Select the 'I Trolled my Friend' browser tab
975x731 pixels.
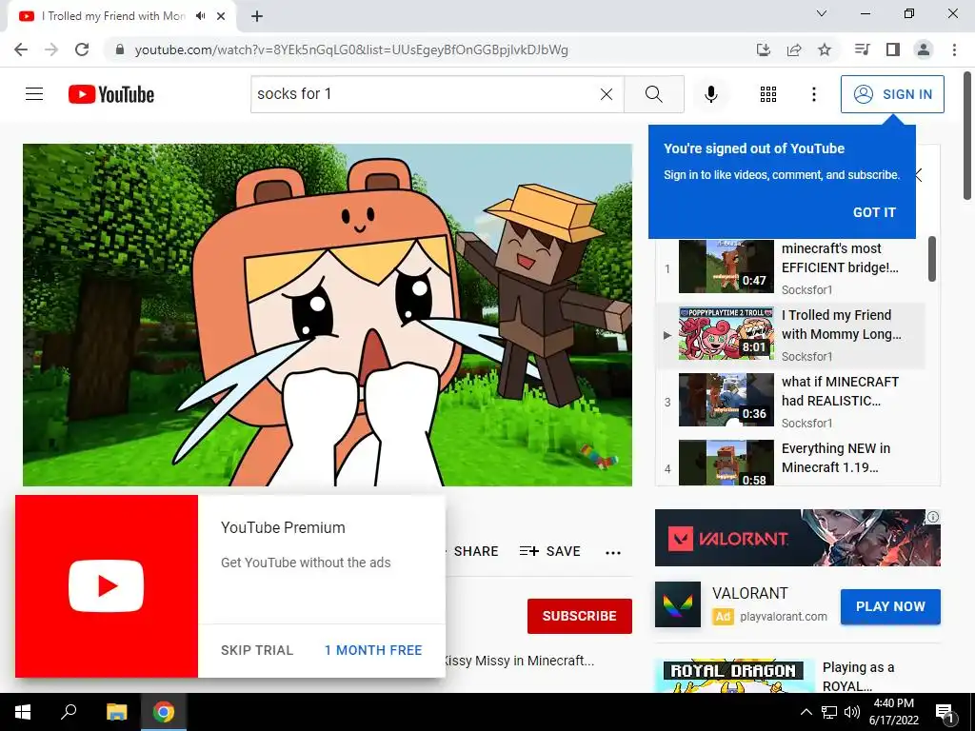click(x=121, y=16)
